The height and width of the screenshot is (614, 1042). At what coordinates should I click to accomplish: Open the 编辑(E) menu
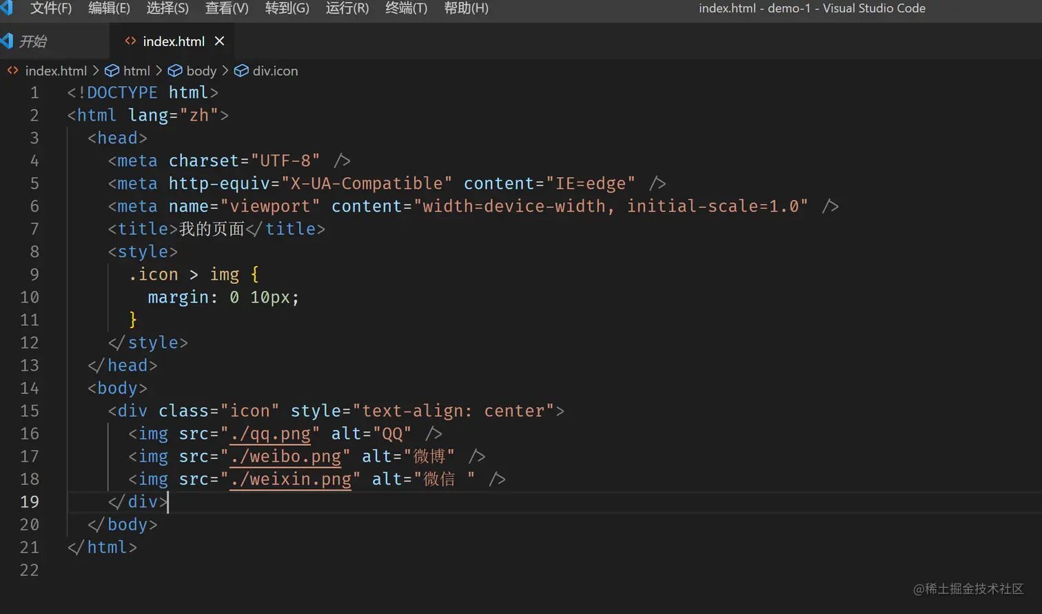(x=109, y=8)
